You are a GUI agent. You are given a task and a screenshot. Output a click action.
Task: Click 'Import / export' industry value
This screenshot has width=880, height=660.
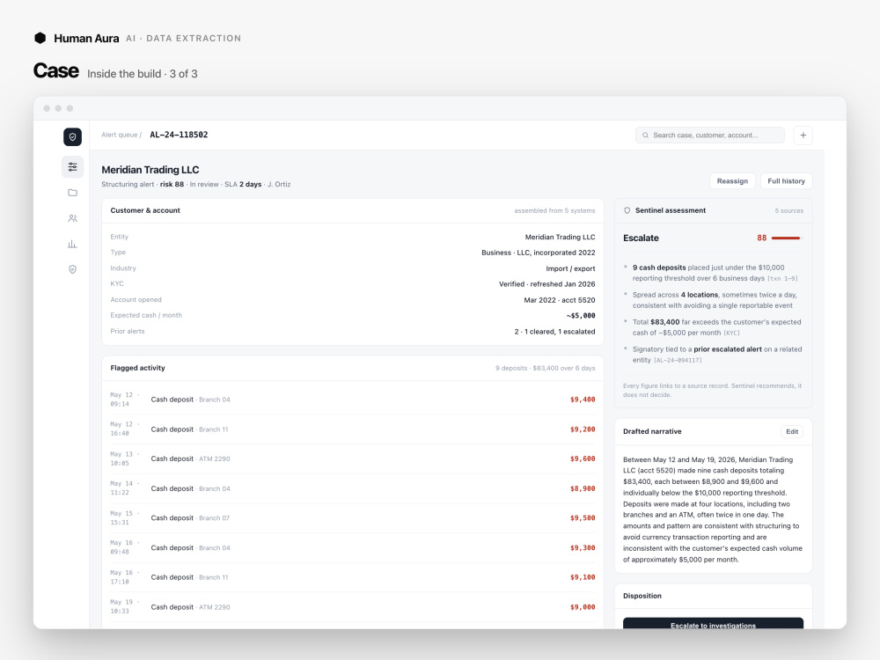point(570,268)
